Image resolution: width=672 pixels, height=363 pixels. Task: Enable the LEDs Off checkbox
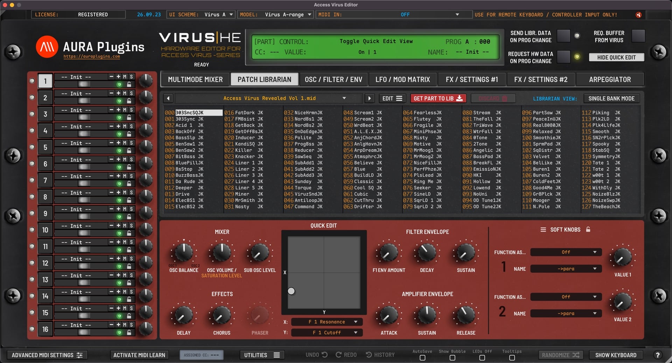pyautogui.click(x=482, y=358)
